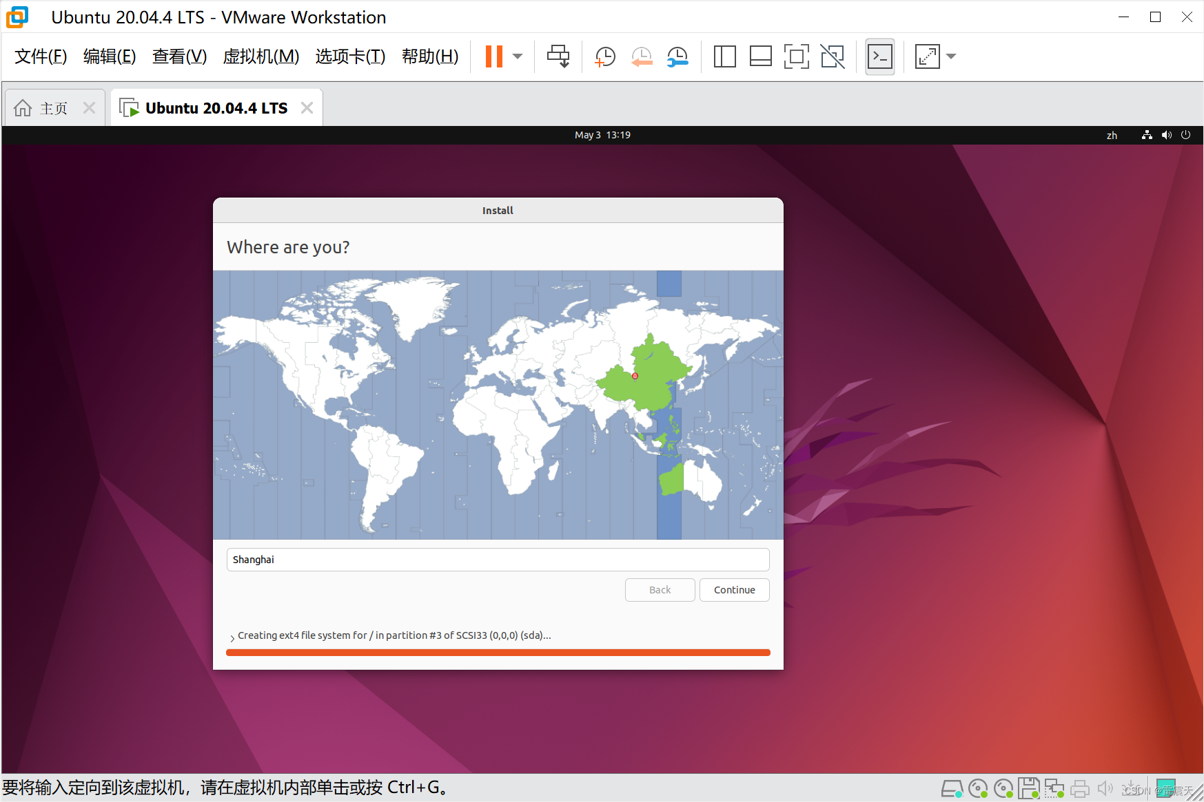
Task: Click the send Ctrl+Alt+Del toolbar icon
Action: coord(558,56)
